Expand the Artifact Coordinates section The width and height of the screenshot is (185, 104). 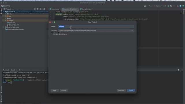click(52, 34)
